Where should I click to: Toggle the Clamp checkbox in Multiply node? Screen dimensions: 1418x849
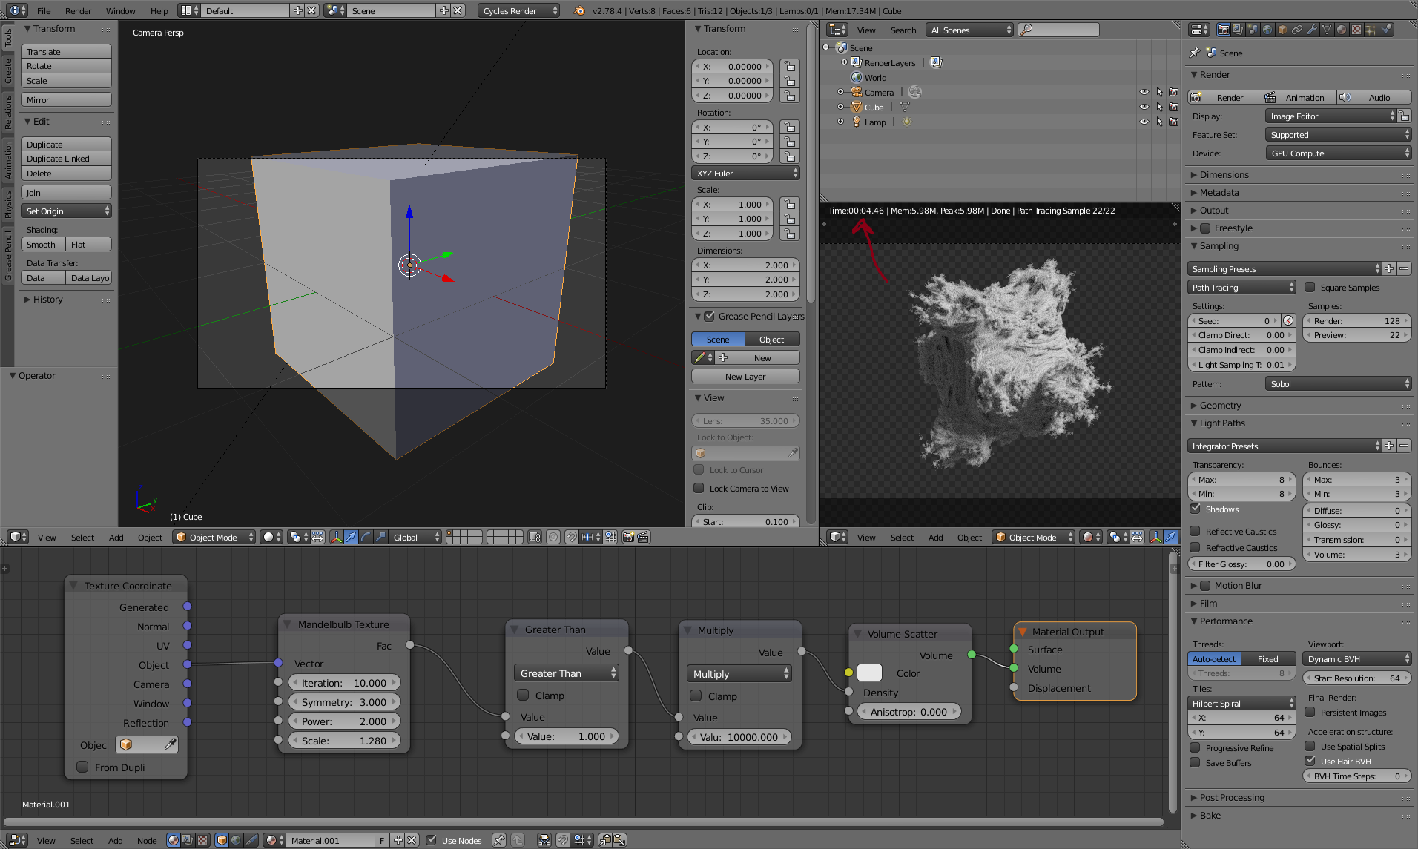pos(696,696)
